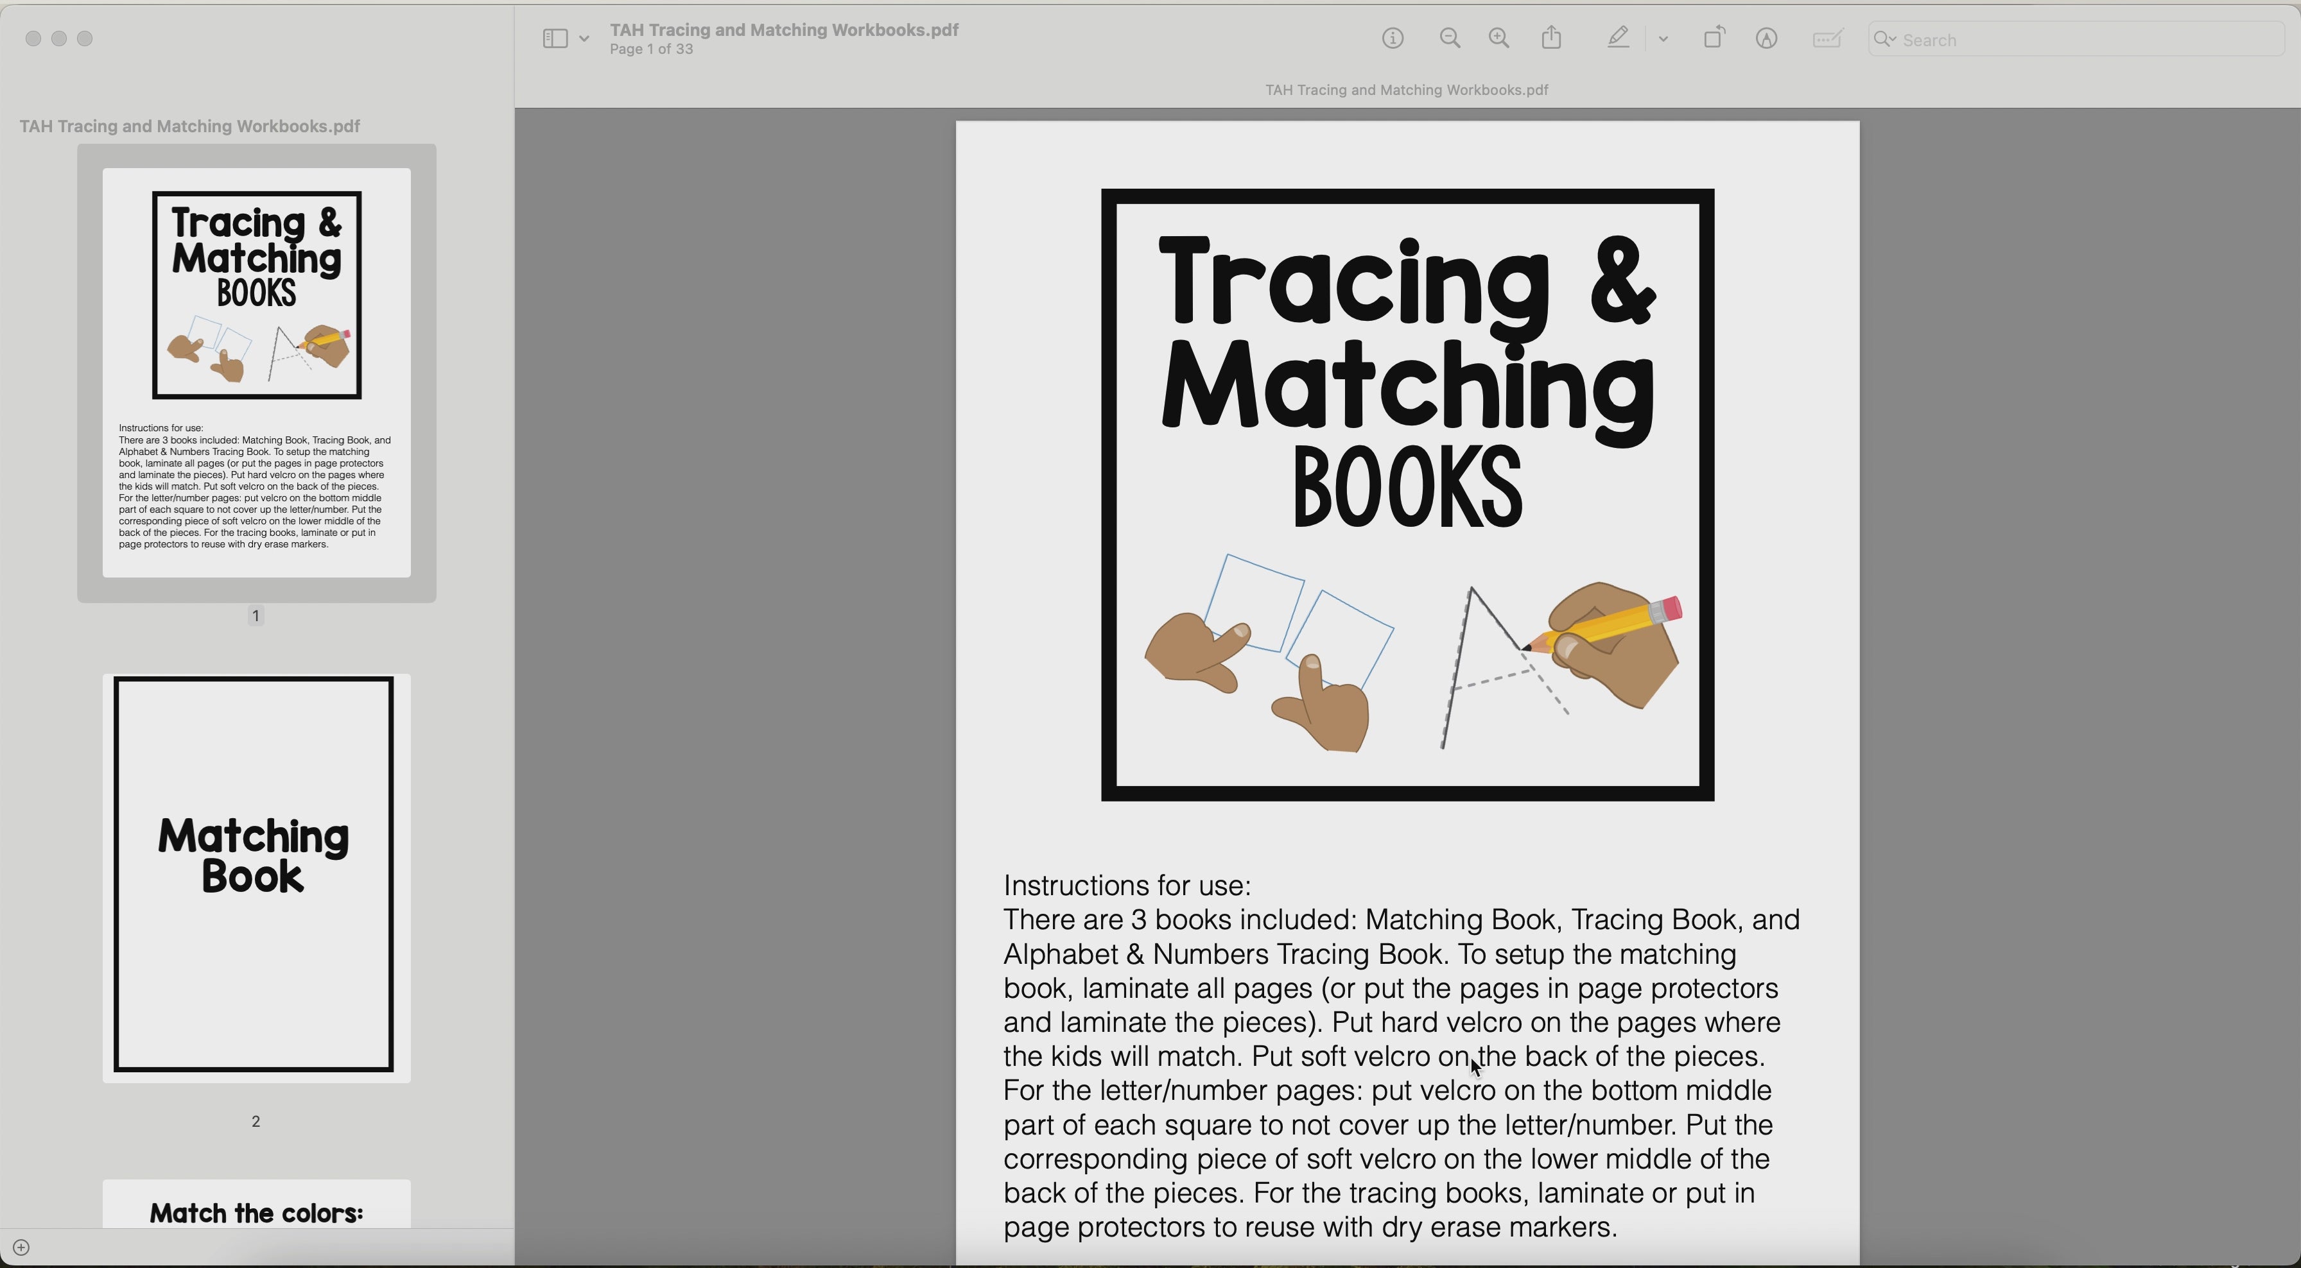
Task: Zoom out of the PDF page
Action: coord(1449,39)
